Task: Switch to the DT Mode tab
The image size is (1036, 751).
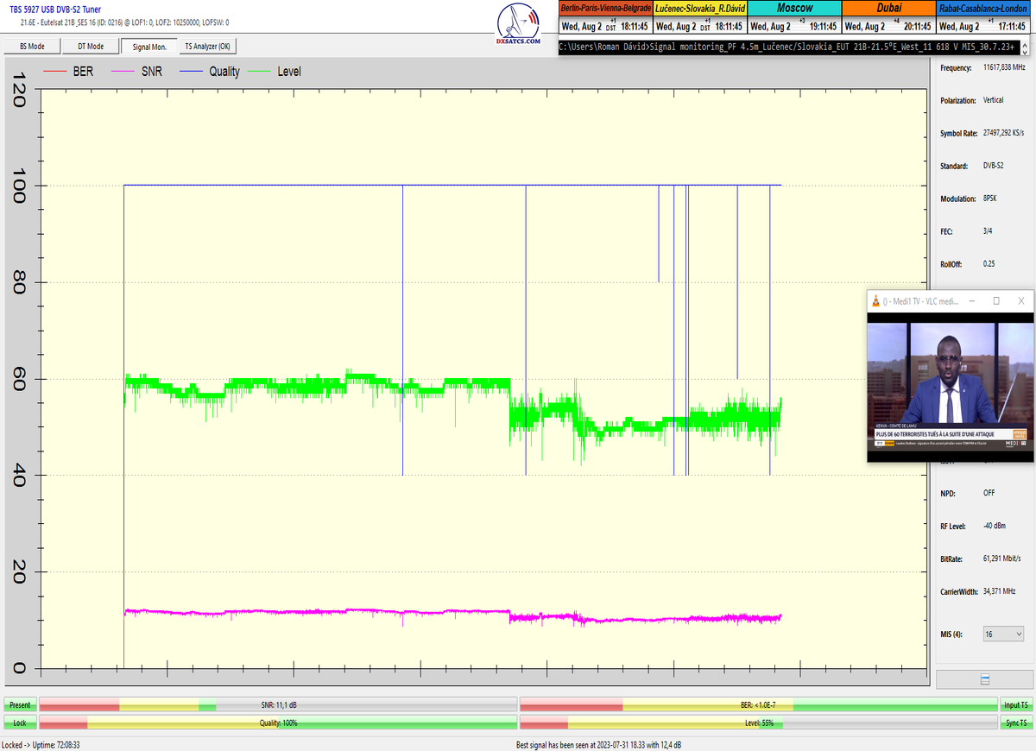Action: (90, 47)
